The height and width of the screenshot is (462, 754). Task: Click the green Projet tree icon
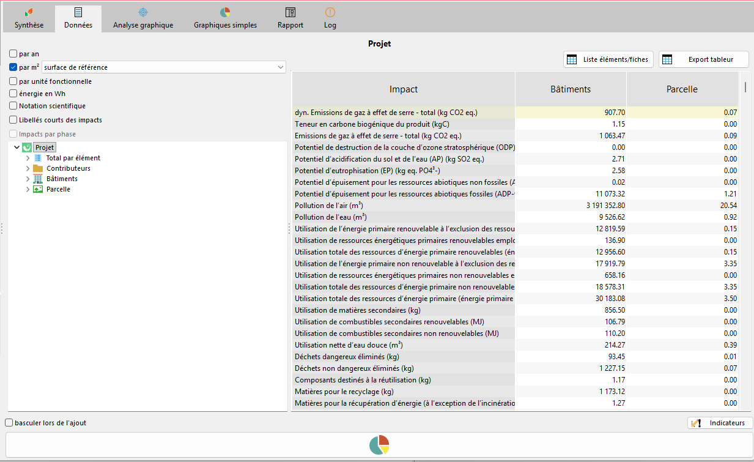(27, 147)
